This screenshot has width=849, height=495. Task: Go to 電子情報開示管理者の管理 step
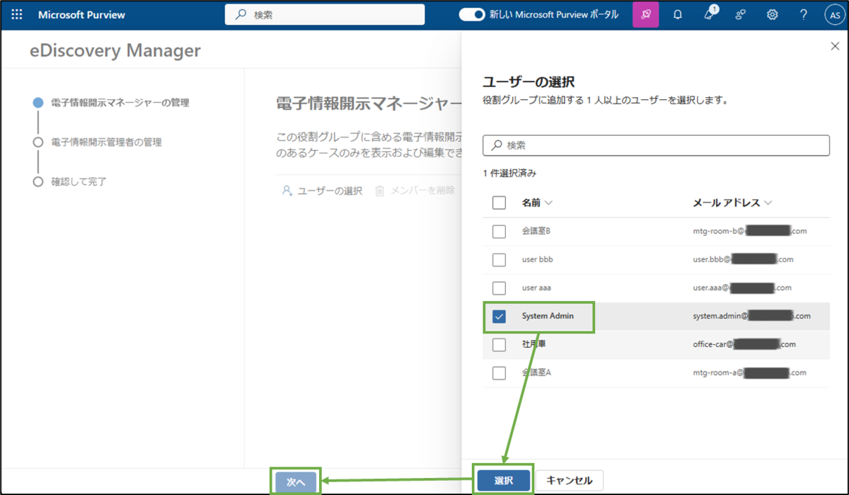point(107,142)
